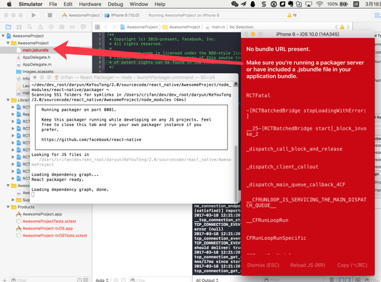The image size is (381, 282).
Task: Click the github.com/facebook/react-native URL in terminal
Action: tap(91, 140)
